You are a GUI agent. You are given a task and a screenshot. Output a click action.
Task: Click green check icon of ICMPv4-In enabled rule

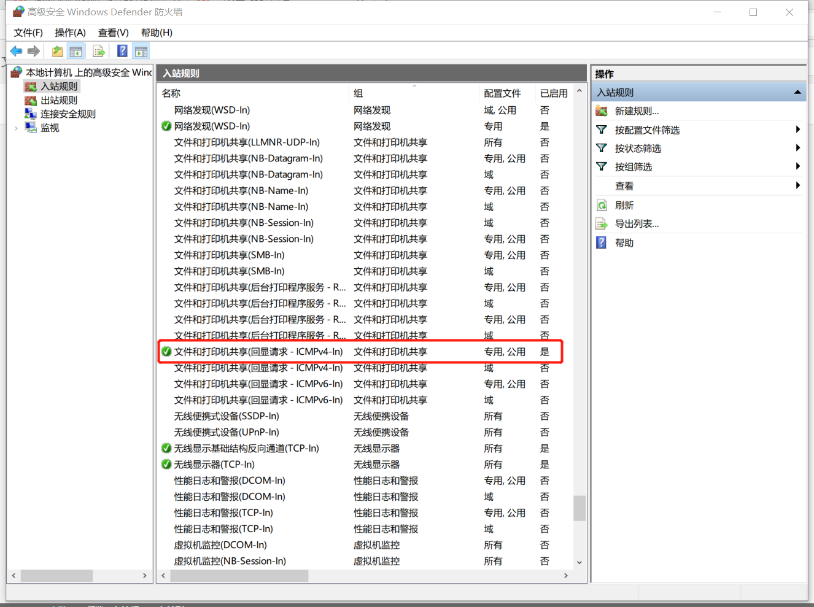pyautogui.click(x=166, y=352)
